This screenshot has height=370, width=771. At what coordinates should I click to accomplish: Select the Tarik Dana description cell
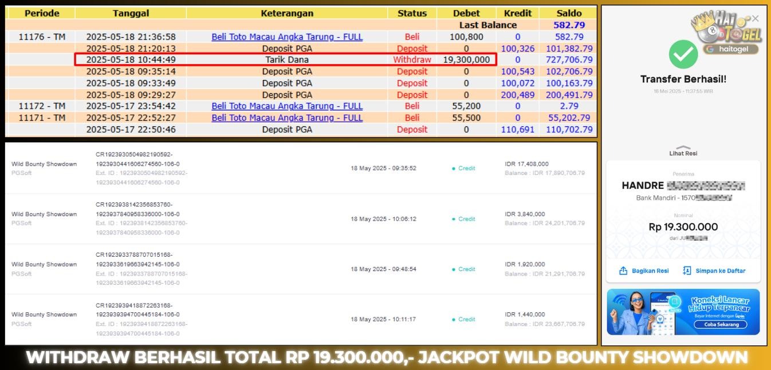click(287, 59)
